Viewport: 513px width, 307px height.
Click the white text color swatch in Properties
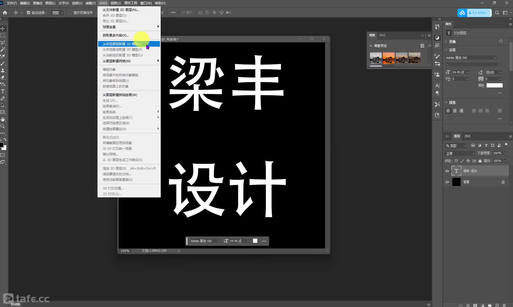(494, 85)
